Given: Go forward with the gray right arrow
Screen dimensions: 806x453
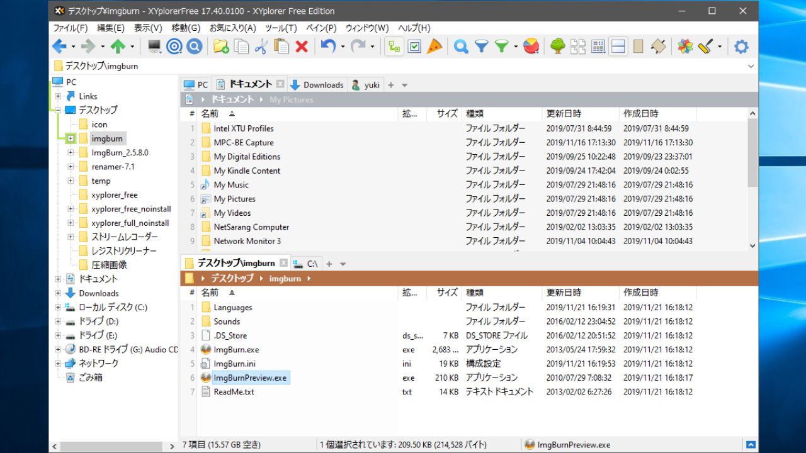Looking at the screenshot, I should [88, 46].
